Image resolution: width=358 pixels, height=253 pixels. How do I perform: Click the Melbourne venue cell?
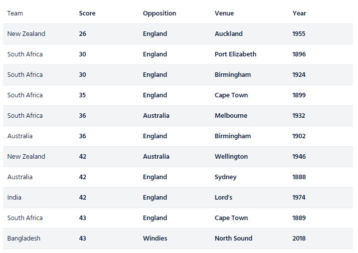tap(231, 115)
